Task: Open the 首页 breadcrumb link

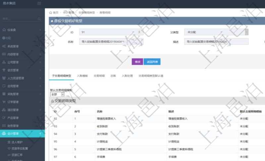Action: point(56,13)
